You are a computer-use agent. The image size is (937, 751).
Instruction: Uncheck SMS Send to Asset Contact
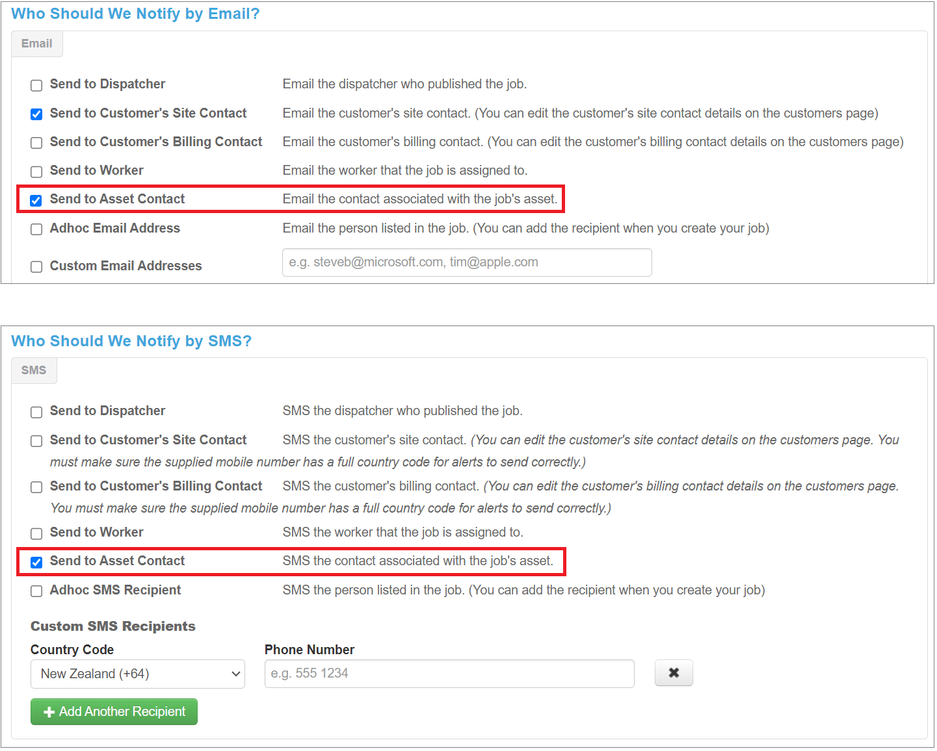pos(36,562)
